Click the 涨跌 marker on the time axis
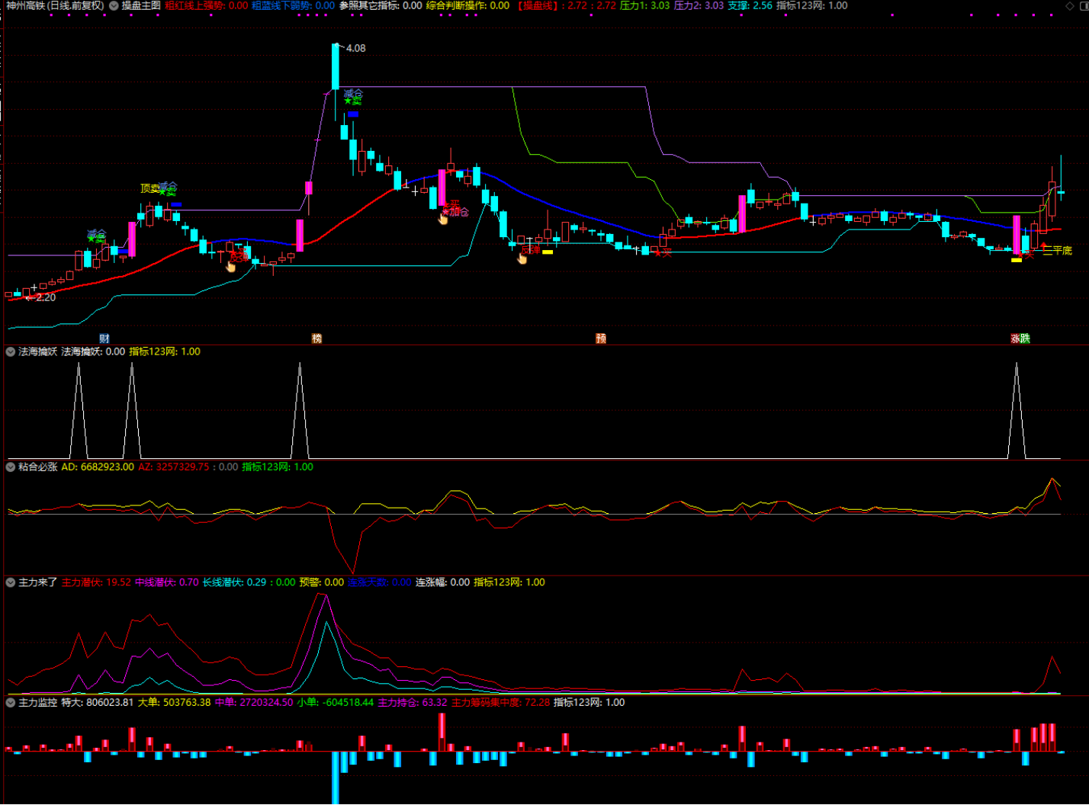 pos(1020,338)
